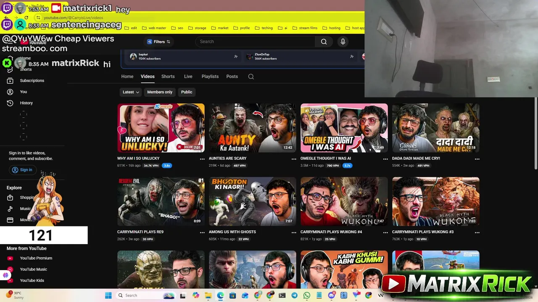Open the seo bookmark folder

pyautogui.click(x=177, y=28)
